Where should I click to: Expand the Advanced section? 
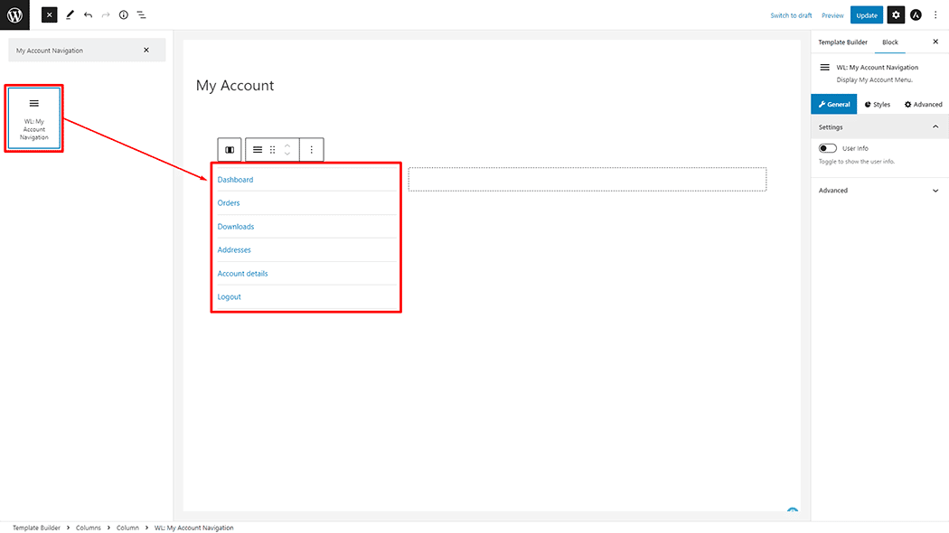[937, 191]
